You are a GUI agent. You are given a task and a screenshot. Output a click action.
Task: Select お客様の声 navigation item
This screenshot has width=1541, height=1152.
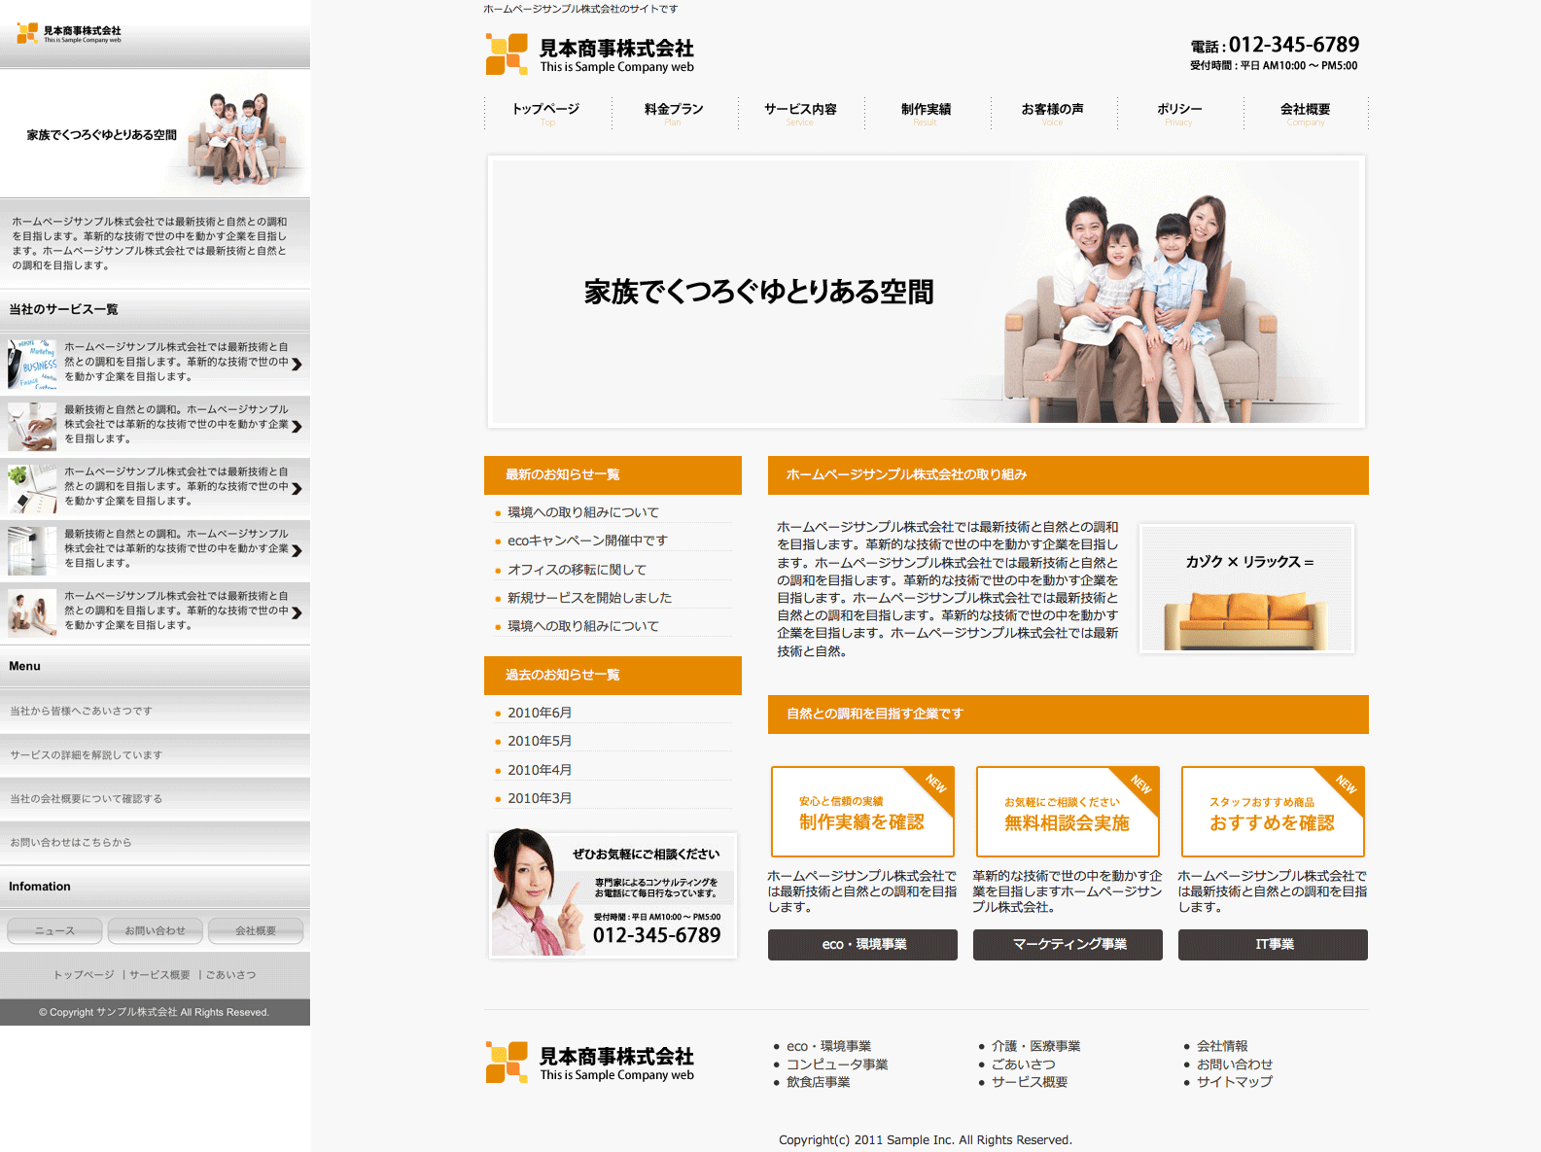(1052, 112)
